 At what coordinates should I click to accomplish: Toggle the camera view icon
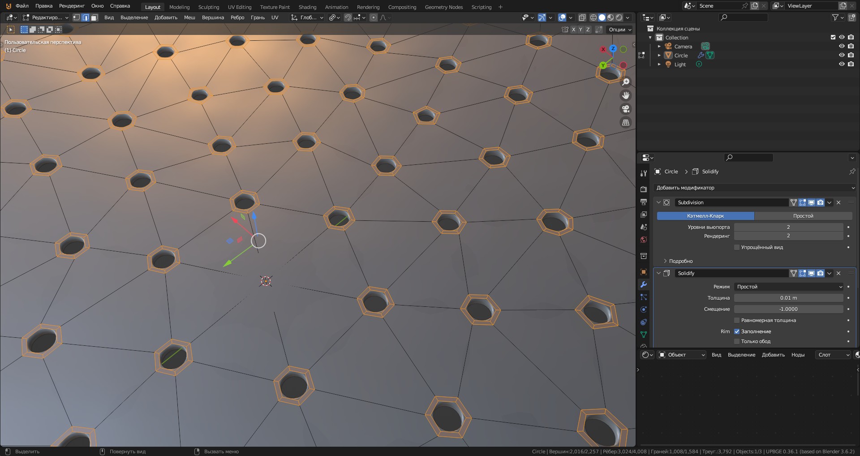[x=626, y=109]
